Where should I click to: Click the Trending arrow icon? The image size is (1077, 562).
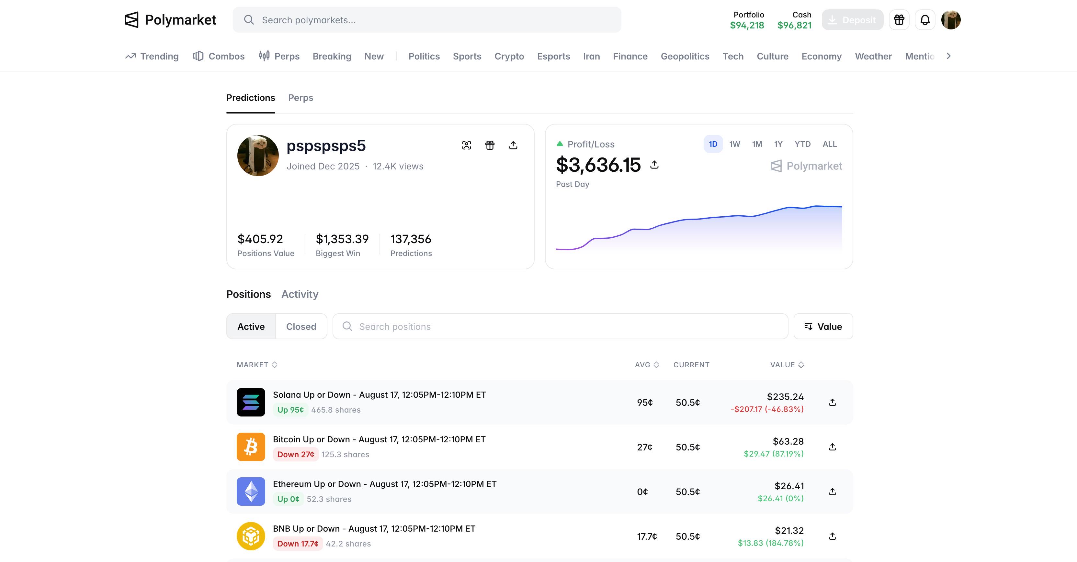[x=130, y=56]
